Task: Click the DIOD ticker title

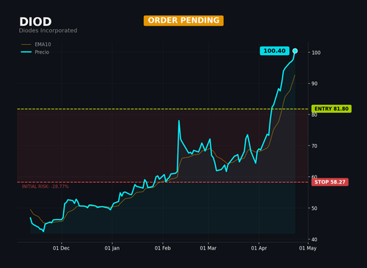Action: tap(35, 22)
